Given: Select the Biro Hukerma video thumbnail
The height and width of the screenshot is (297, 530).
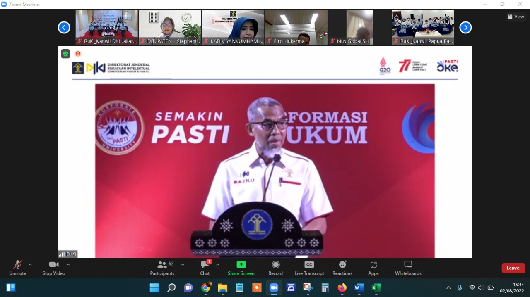Looking at the screenshot, I should (x=296, y=27).
